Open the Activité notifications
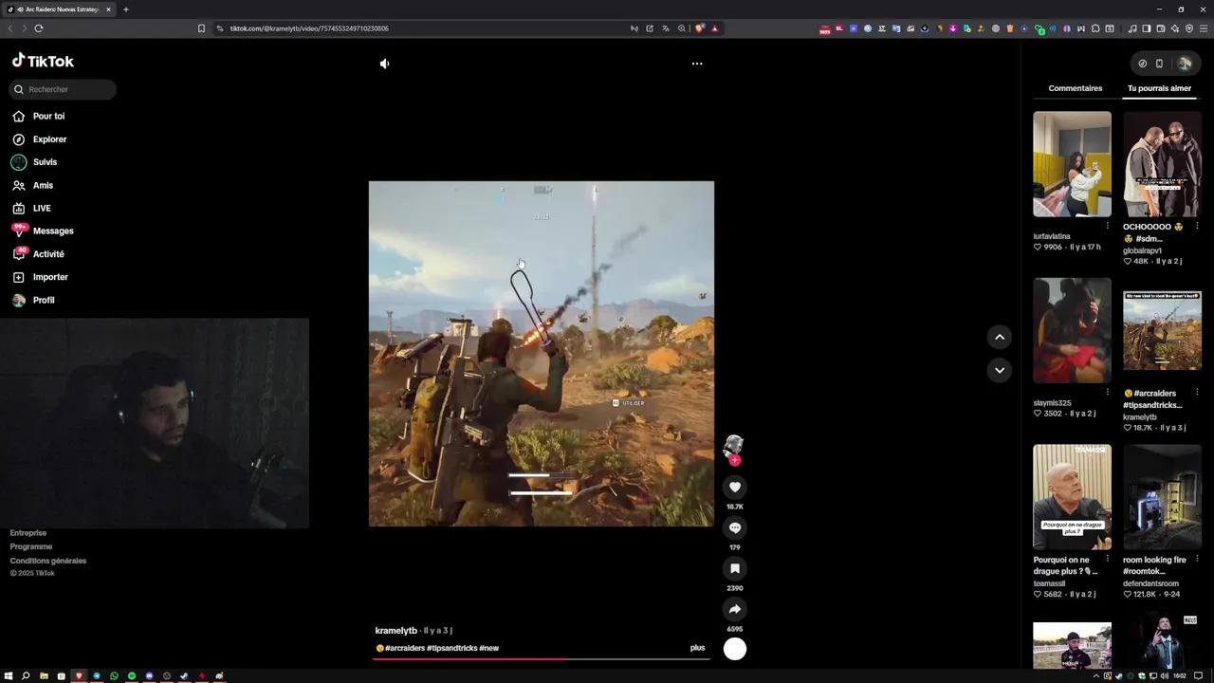The width and height of the screenshot is (1214, 683). [38, 254]
